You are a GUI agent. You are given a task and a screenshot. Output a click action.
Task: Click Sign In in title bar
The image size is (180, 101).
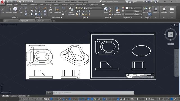[134, 2]
